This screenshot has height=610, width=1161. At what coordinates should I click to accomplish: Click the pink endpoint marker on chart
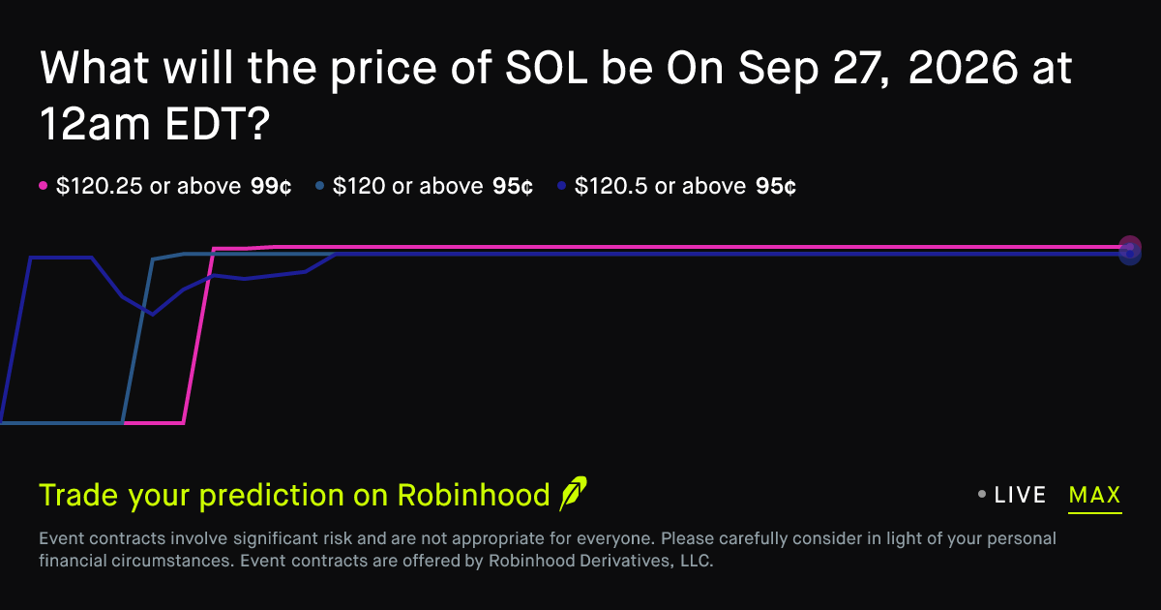click(1129, 247)
